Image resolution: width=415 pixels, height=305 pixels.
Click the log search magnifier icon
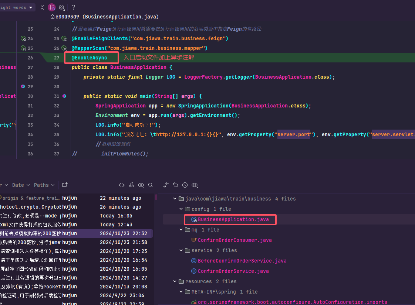pyautogui.click(x=151, y=185)
